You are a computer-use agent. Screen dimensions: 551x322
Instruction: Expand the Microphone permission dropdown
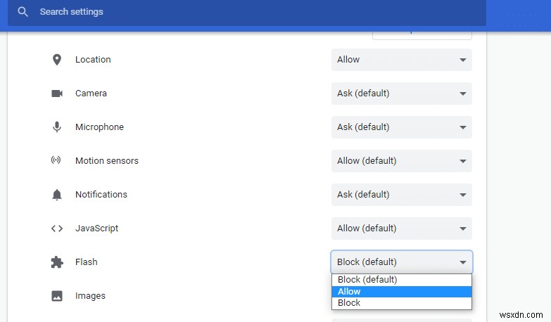(x=401, y=127)
